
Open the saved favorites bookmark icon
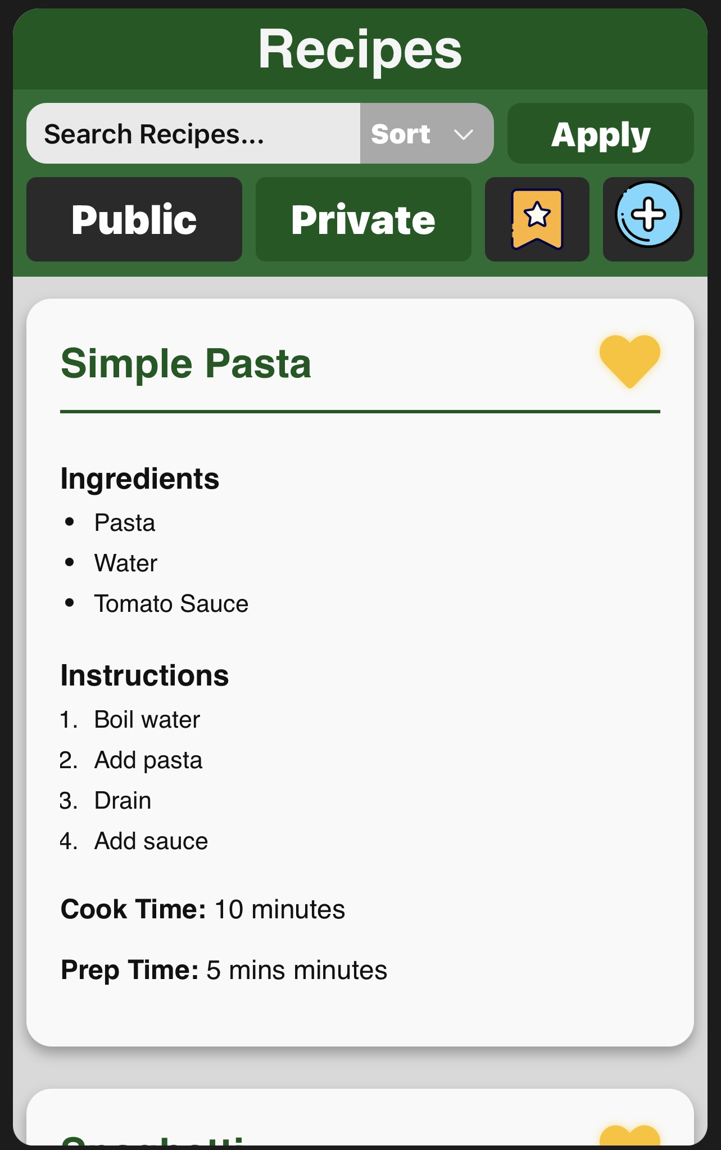point(537,219)
